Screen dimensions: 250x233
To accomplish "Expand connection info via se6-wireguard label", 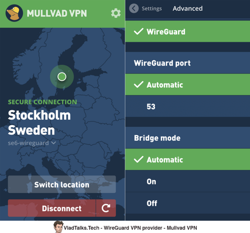I will pyautogui.click(x=28, y=143).
